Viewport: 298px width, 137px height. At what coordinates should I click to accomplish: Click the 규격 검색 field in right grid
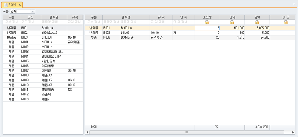click(x=161, y=22)
